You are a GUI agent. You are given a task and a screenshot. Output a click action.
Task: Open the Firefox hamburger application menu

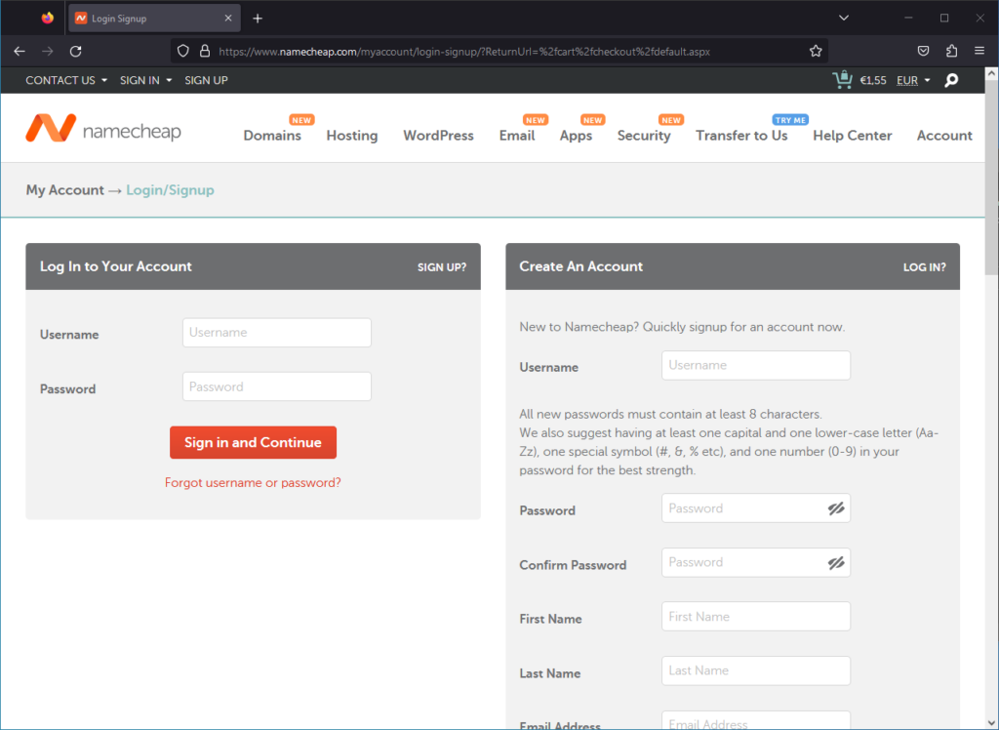pyautogui.click(x=979, y=51)
